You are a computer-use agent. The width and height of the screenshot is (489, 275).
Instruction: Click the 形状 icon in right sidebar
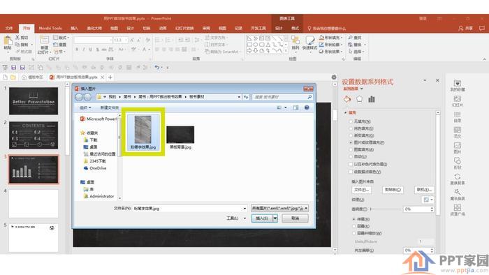coord(458,161)
